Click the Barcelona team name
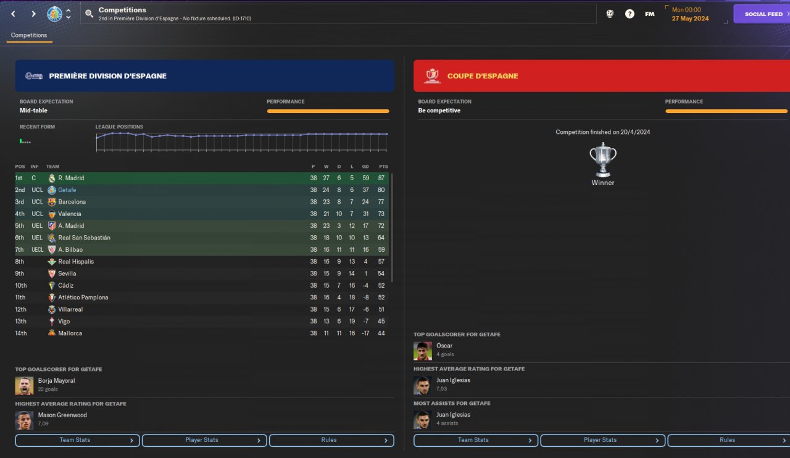Screen dimensions: 790x458 point(72,202)
